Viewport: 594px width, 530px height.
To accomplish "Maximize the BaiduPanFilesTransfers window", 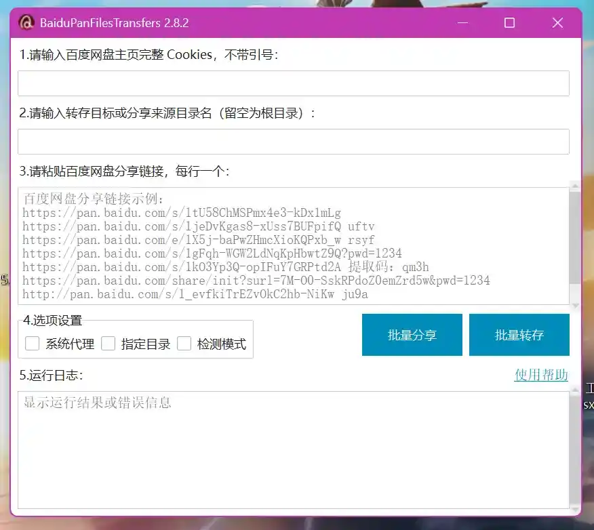I will click(x=509, y=23).
